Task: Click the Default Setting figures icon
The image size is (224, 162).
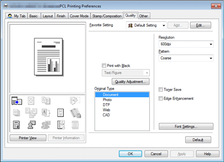Action: [x=130, y=26]
